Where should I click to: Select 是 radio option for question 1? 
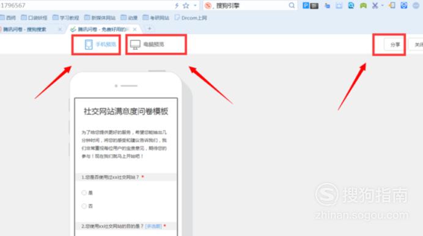click(x=84, y=193)
